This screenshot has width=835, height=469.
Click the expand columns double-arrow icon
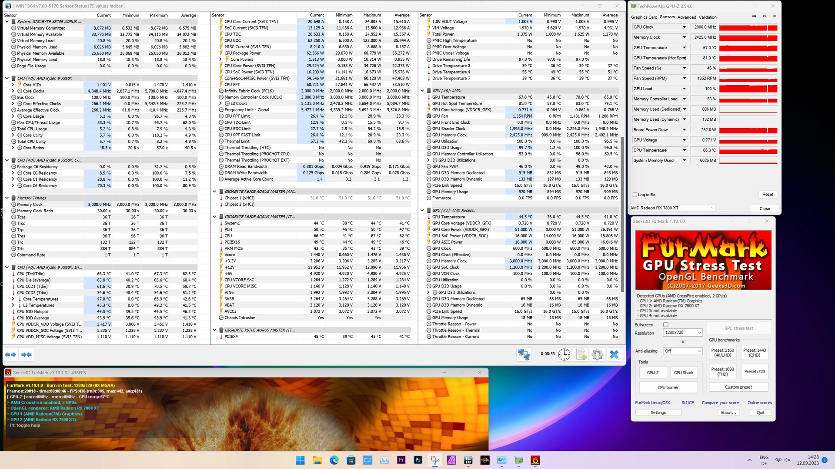pos(10,355)
